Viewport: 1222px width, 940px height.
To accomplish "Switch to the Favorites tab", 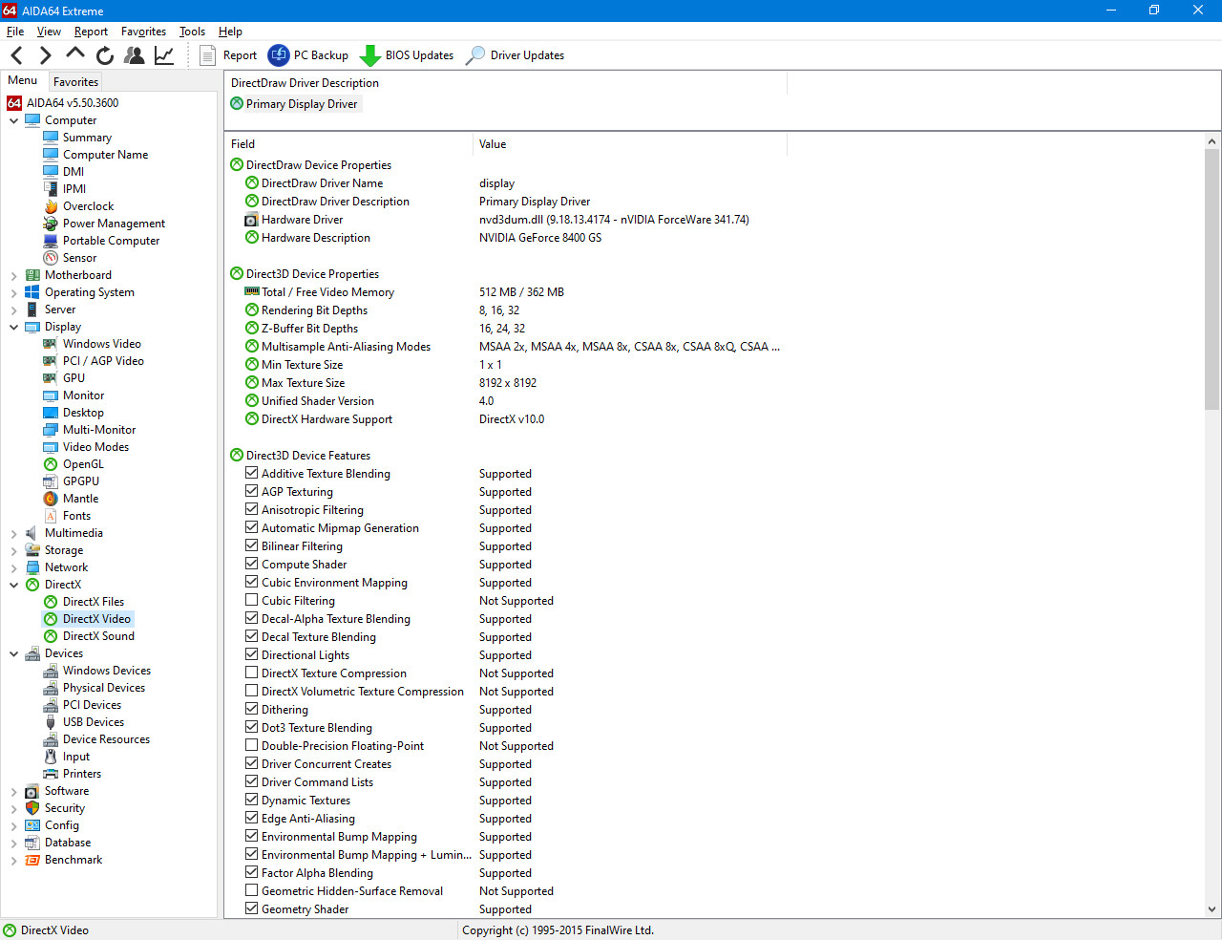I will point(75,82).
